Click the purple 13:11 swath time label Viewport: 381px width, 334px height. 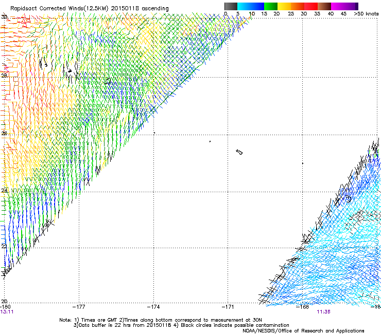(x=7, y=312)
